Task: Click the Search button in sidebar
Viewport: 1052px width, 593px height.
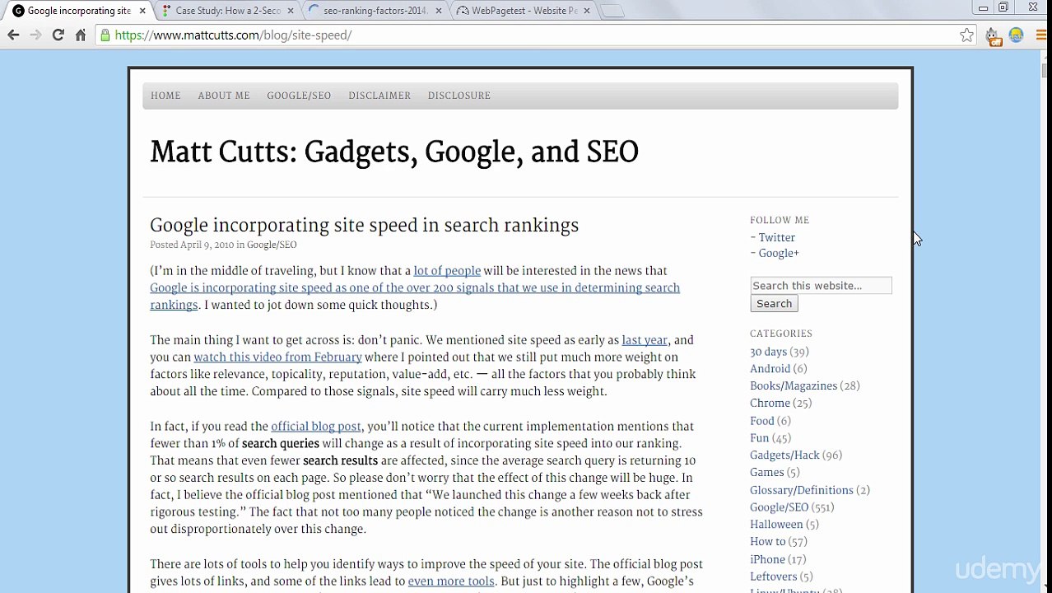Action: (774, 304)
